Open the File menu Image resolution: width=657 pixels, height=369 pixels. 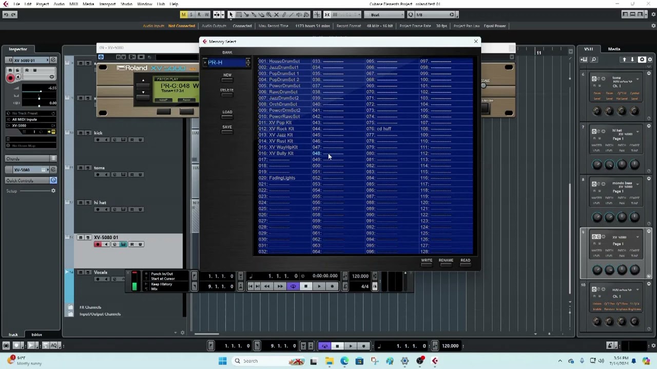(16, 4)
